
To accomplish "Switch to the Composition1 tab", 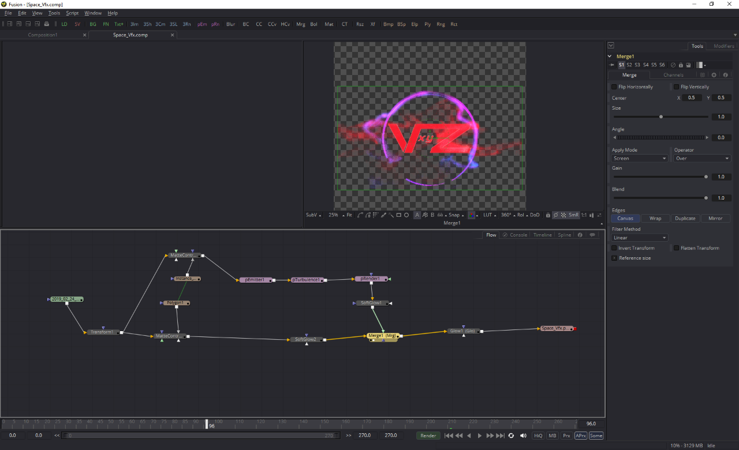I will pyautogui.click(x=43, y=35).
